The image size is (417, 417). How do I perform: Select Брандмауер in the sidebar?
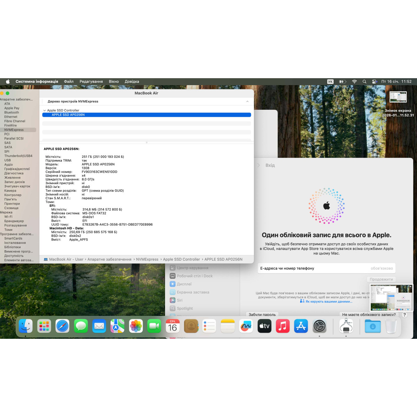14,221
